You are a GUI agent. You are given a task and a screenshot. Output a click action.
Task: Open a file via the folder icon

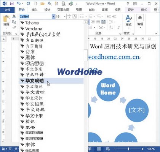pyautogui.click(x=42, y=3)
